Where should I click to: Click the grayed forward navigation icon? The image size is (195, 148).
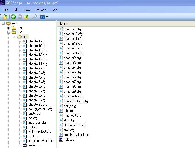[20, 17]
